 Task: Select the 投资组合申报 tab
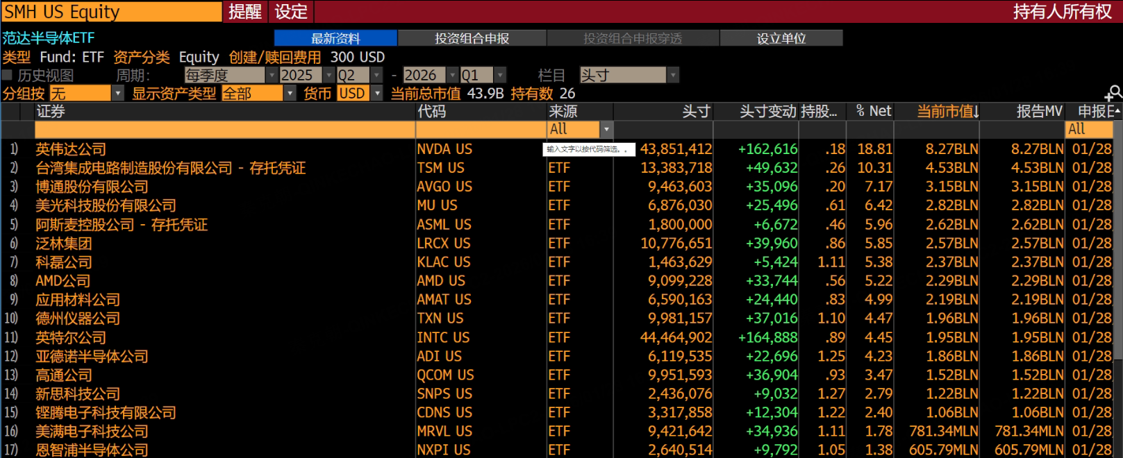[472, 38]
